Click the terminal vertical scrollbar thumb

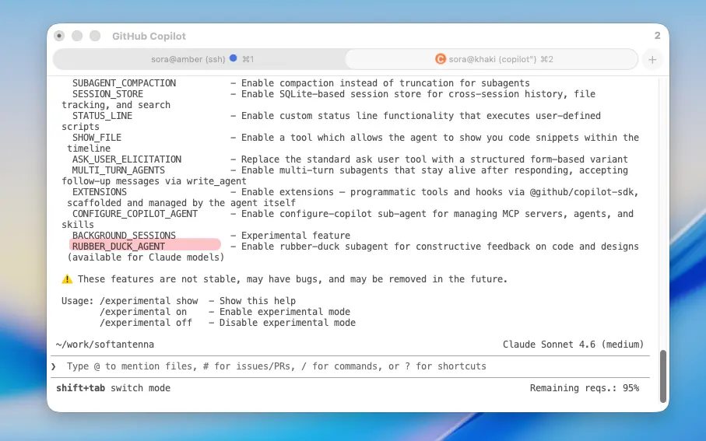coord(662,376)
